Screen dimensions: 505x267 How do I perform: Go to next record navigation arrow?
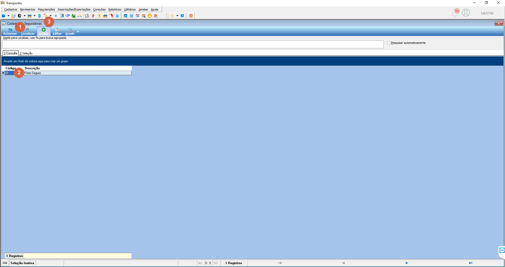tap(407, 263)
